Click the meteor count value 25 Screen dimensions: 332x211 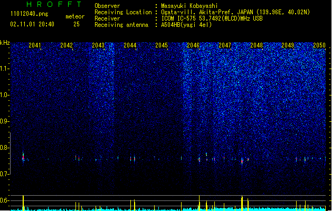77,24
